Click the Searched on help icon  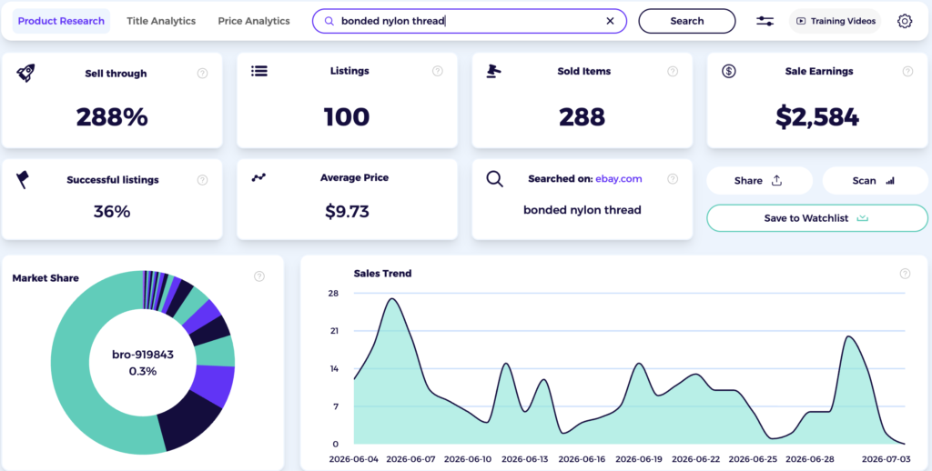point(673,179)
